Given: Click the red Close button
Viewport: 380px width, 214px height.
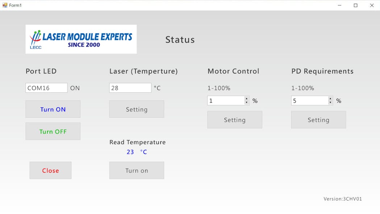Looking at the screenshot, I should (50, 170).
